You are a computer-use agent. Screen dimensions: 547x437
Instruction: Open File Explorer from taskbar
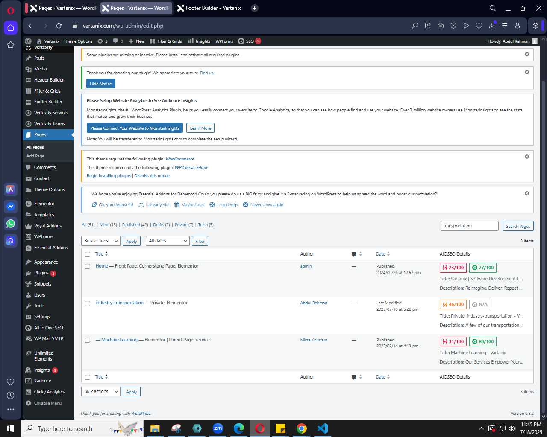[155, 428]
